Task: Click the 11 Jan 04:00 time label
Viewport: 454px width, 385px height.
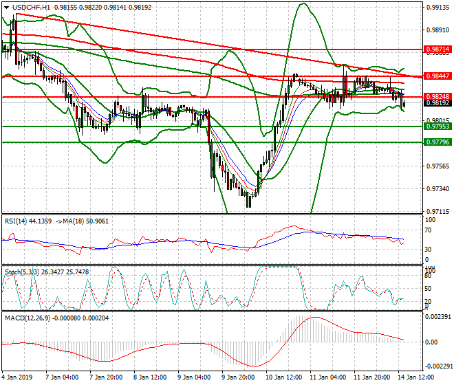Action: 327,377
